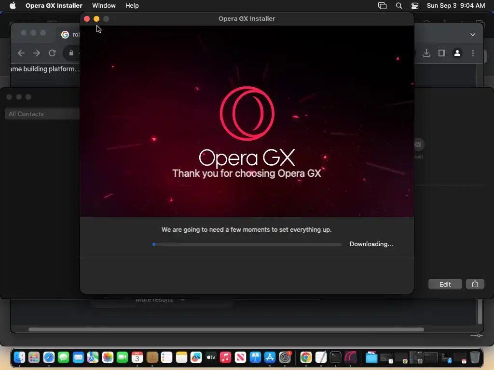Open Reminders from the dock
Viewport: 494px width, 370px height.
tap(166, 357)
